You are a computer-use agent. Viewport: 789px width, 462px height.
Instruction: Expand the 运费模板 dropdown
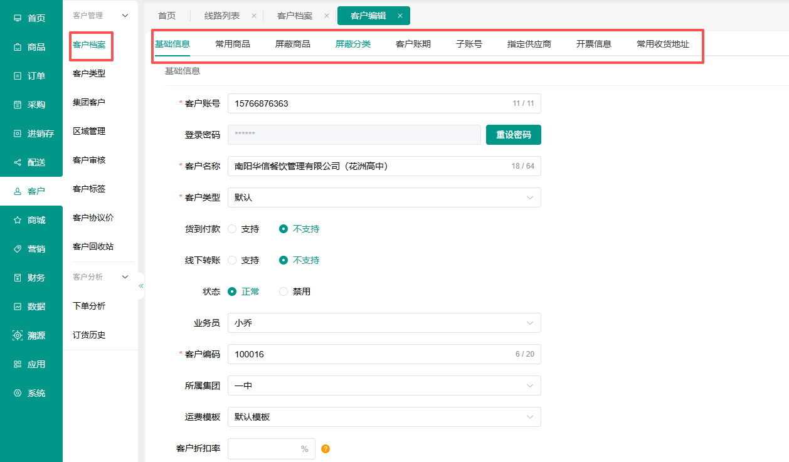[x=384, y=417]
